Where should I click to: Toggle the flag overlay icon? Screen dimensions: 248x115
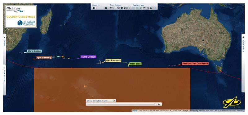pyautogui.click(x=144, y=8)
